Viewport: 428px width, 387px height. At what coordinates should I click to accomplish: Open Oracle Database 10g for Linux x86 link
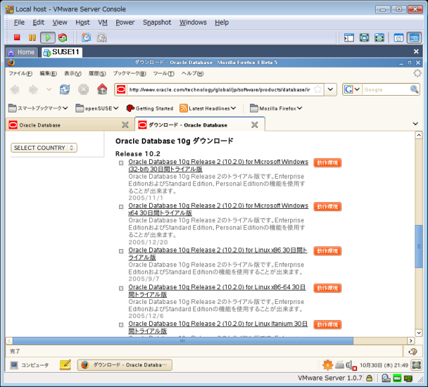(217, 253)
